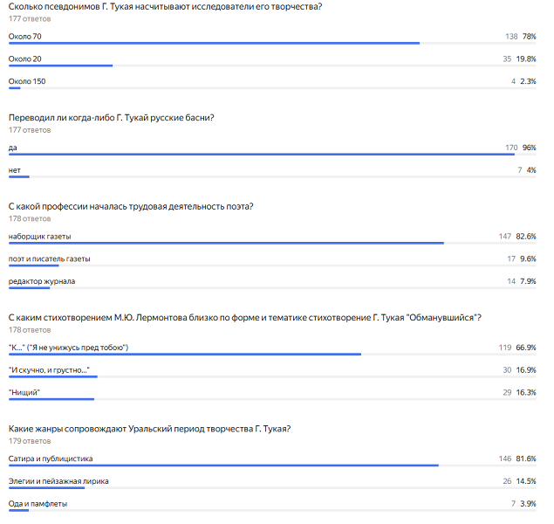Click the Ural period genres question
554x524 pixels.
149,429
